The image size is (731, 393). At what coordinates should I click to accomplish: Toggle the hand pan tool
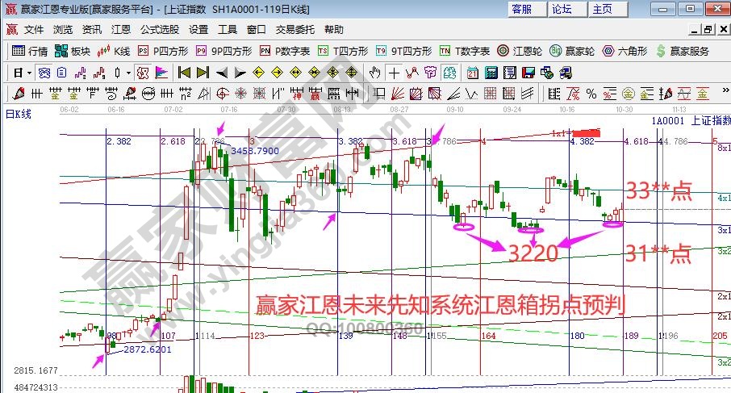point(375,72)
